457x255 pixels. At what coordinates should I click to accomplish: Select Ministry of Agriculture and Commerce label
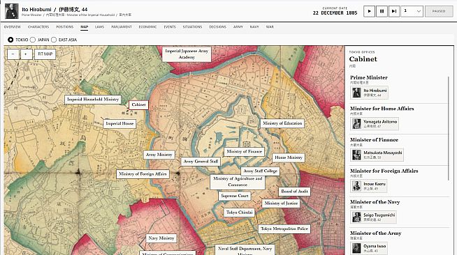tap(238, 182)
